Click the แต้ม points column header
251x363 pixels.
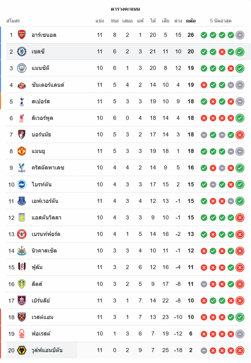pos(191,21)
